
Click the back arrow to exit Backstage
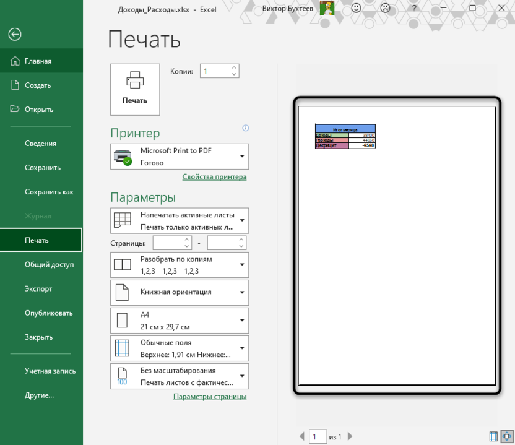(15, 35)
